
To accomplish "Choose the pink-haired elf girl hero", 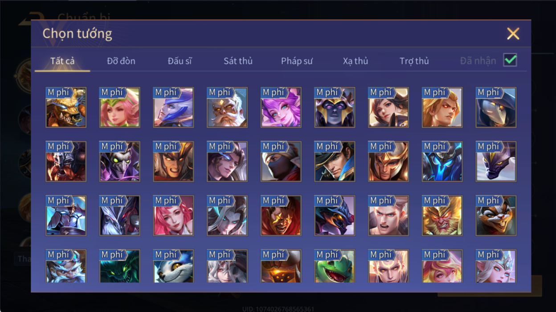I will click(119, 108).
